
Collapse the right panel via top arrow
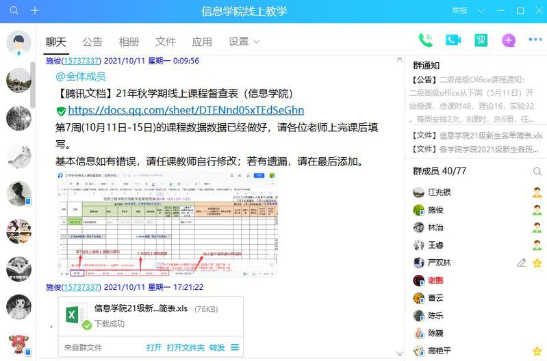(400, 61)
